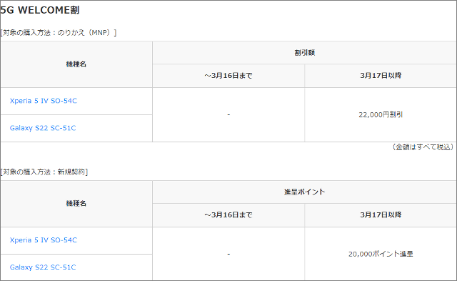
Task: Click the 5G WELCOME割 heading
Action: coord(40,10)
